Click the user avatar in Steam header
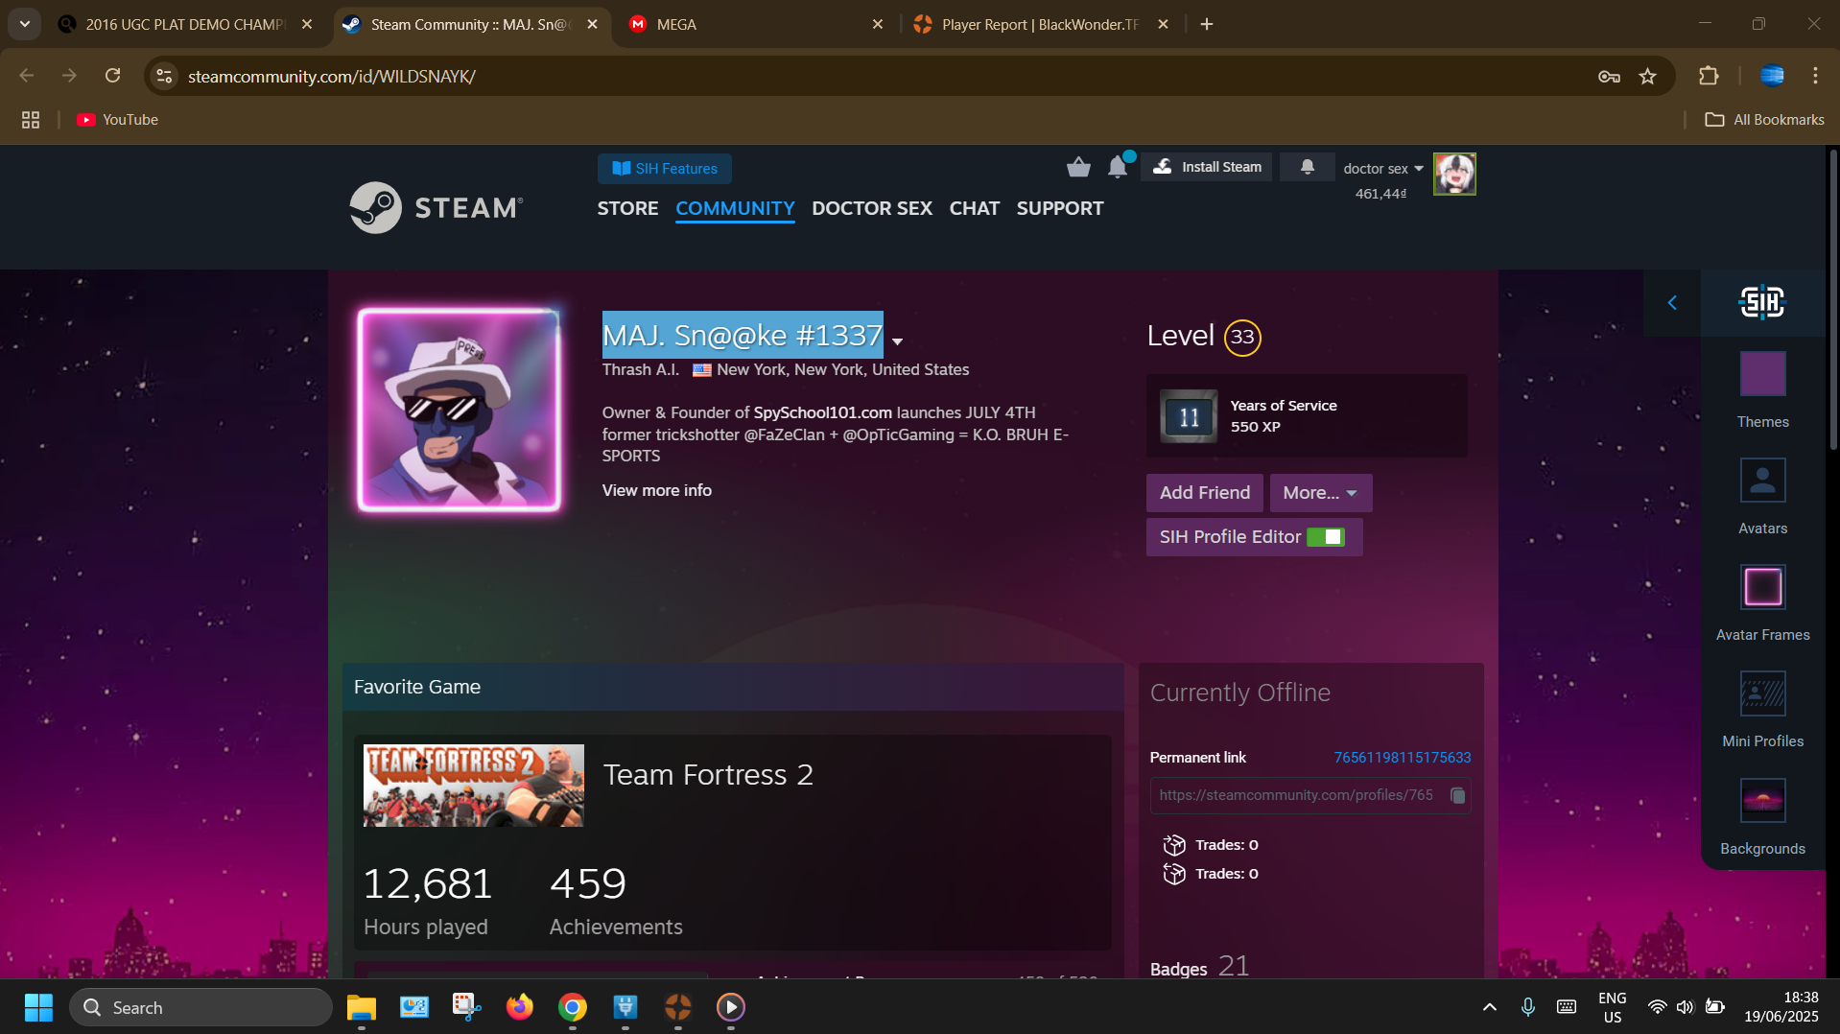Viewport: 1840px width, 1034px height. [x=1454, y=174]
